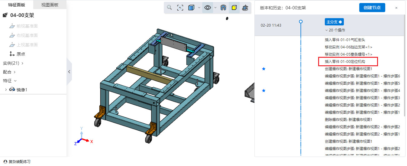Expand the 镜像1 feature arrow

pyautogui.click(x=6, y=90)
